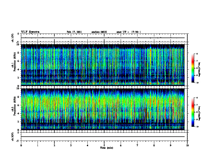This screenshot has width=211, height=163.
Task: Click the "ch.3(V)" waveform axis label
Action: click(x=13, y=137)
